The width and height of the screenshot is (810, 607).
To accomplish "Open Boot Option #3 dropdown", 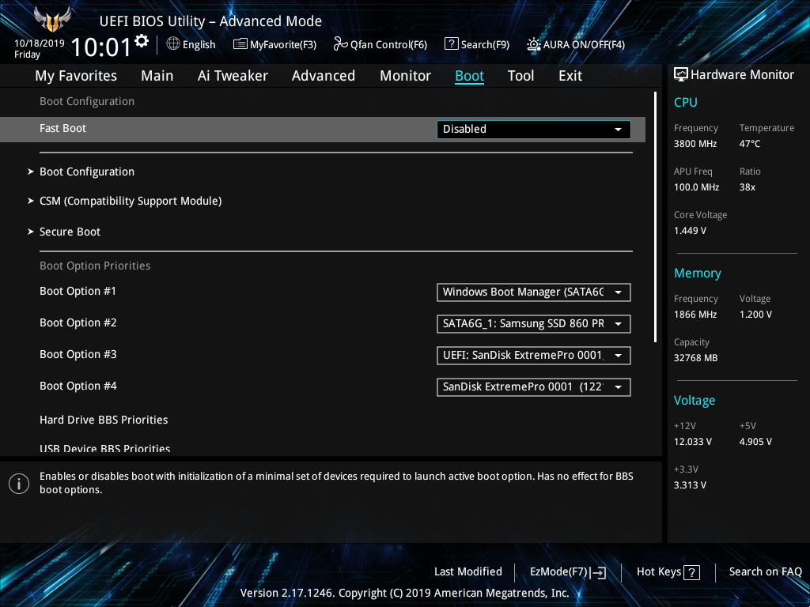I will 534,355.
